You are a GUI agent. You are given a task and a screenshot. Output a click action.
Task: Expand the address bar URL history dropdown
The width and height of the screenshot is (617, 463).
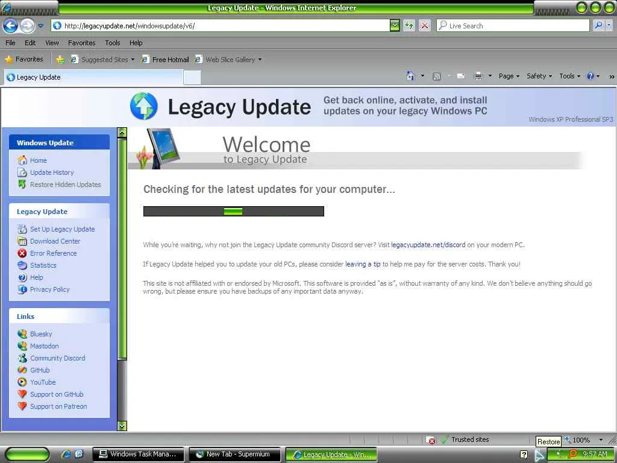click(394, 26)
